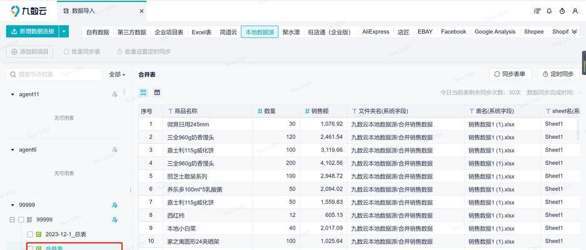Open the notifications bell
This screenshot has height=250, width=586.
(549, 11)
